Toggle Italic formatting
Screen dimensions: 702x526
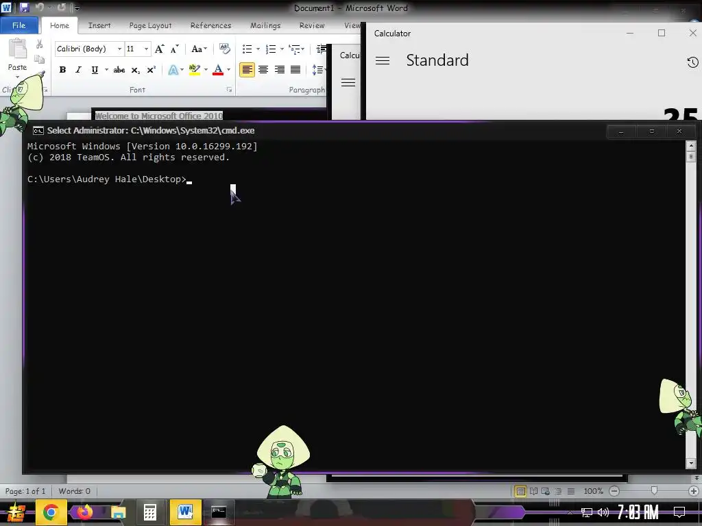coord(78,70)
